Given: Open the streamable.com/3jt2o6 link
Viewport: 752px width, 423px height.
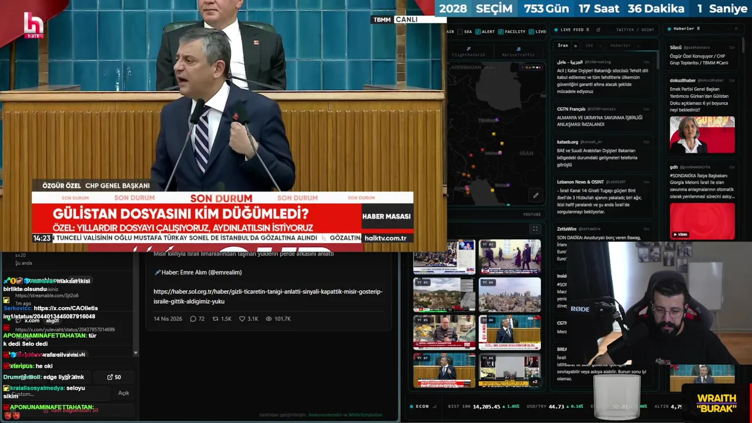Looking at the screenshot, I should [x=47, y=296].
